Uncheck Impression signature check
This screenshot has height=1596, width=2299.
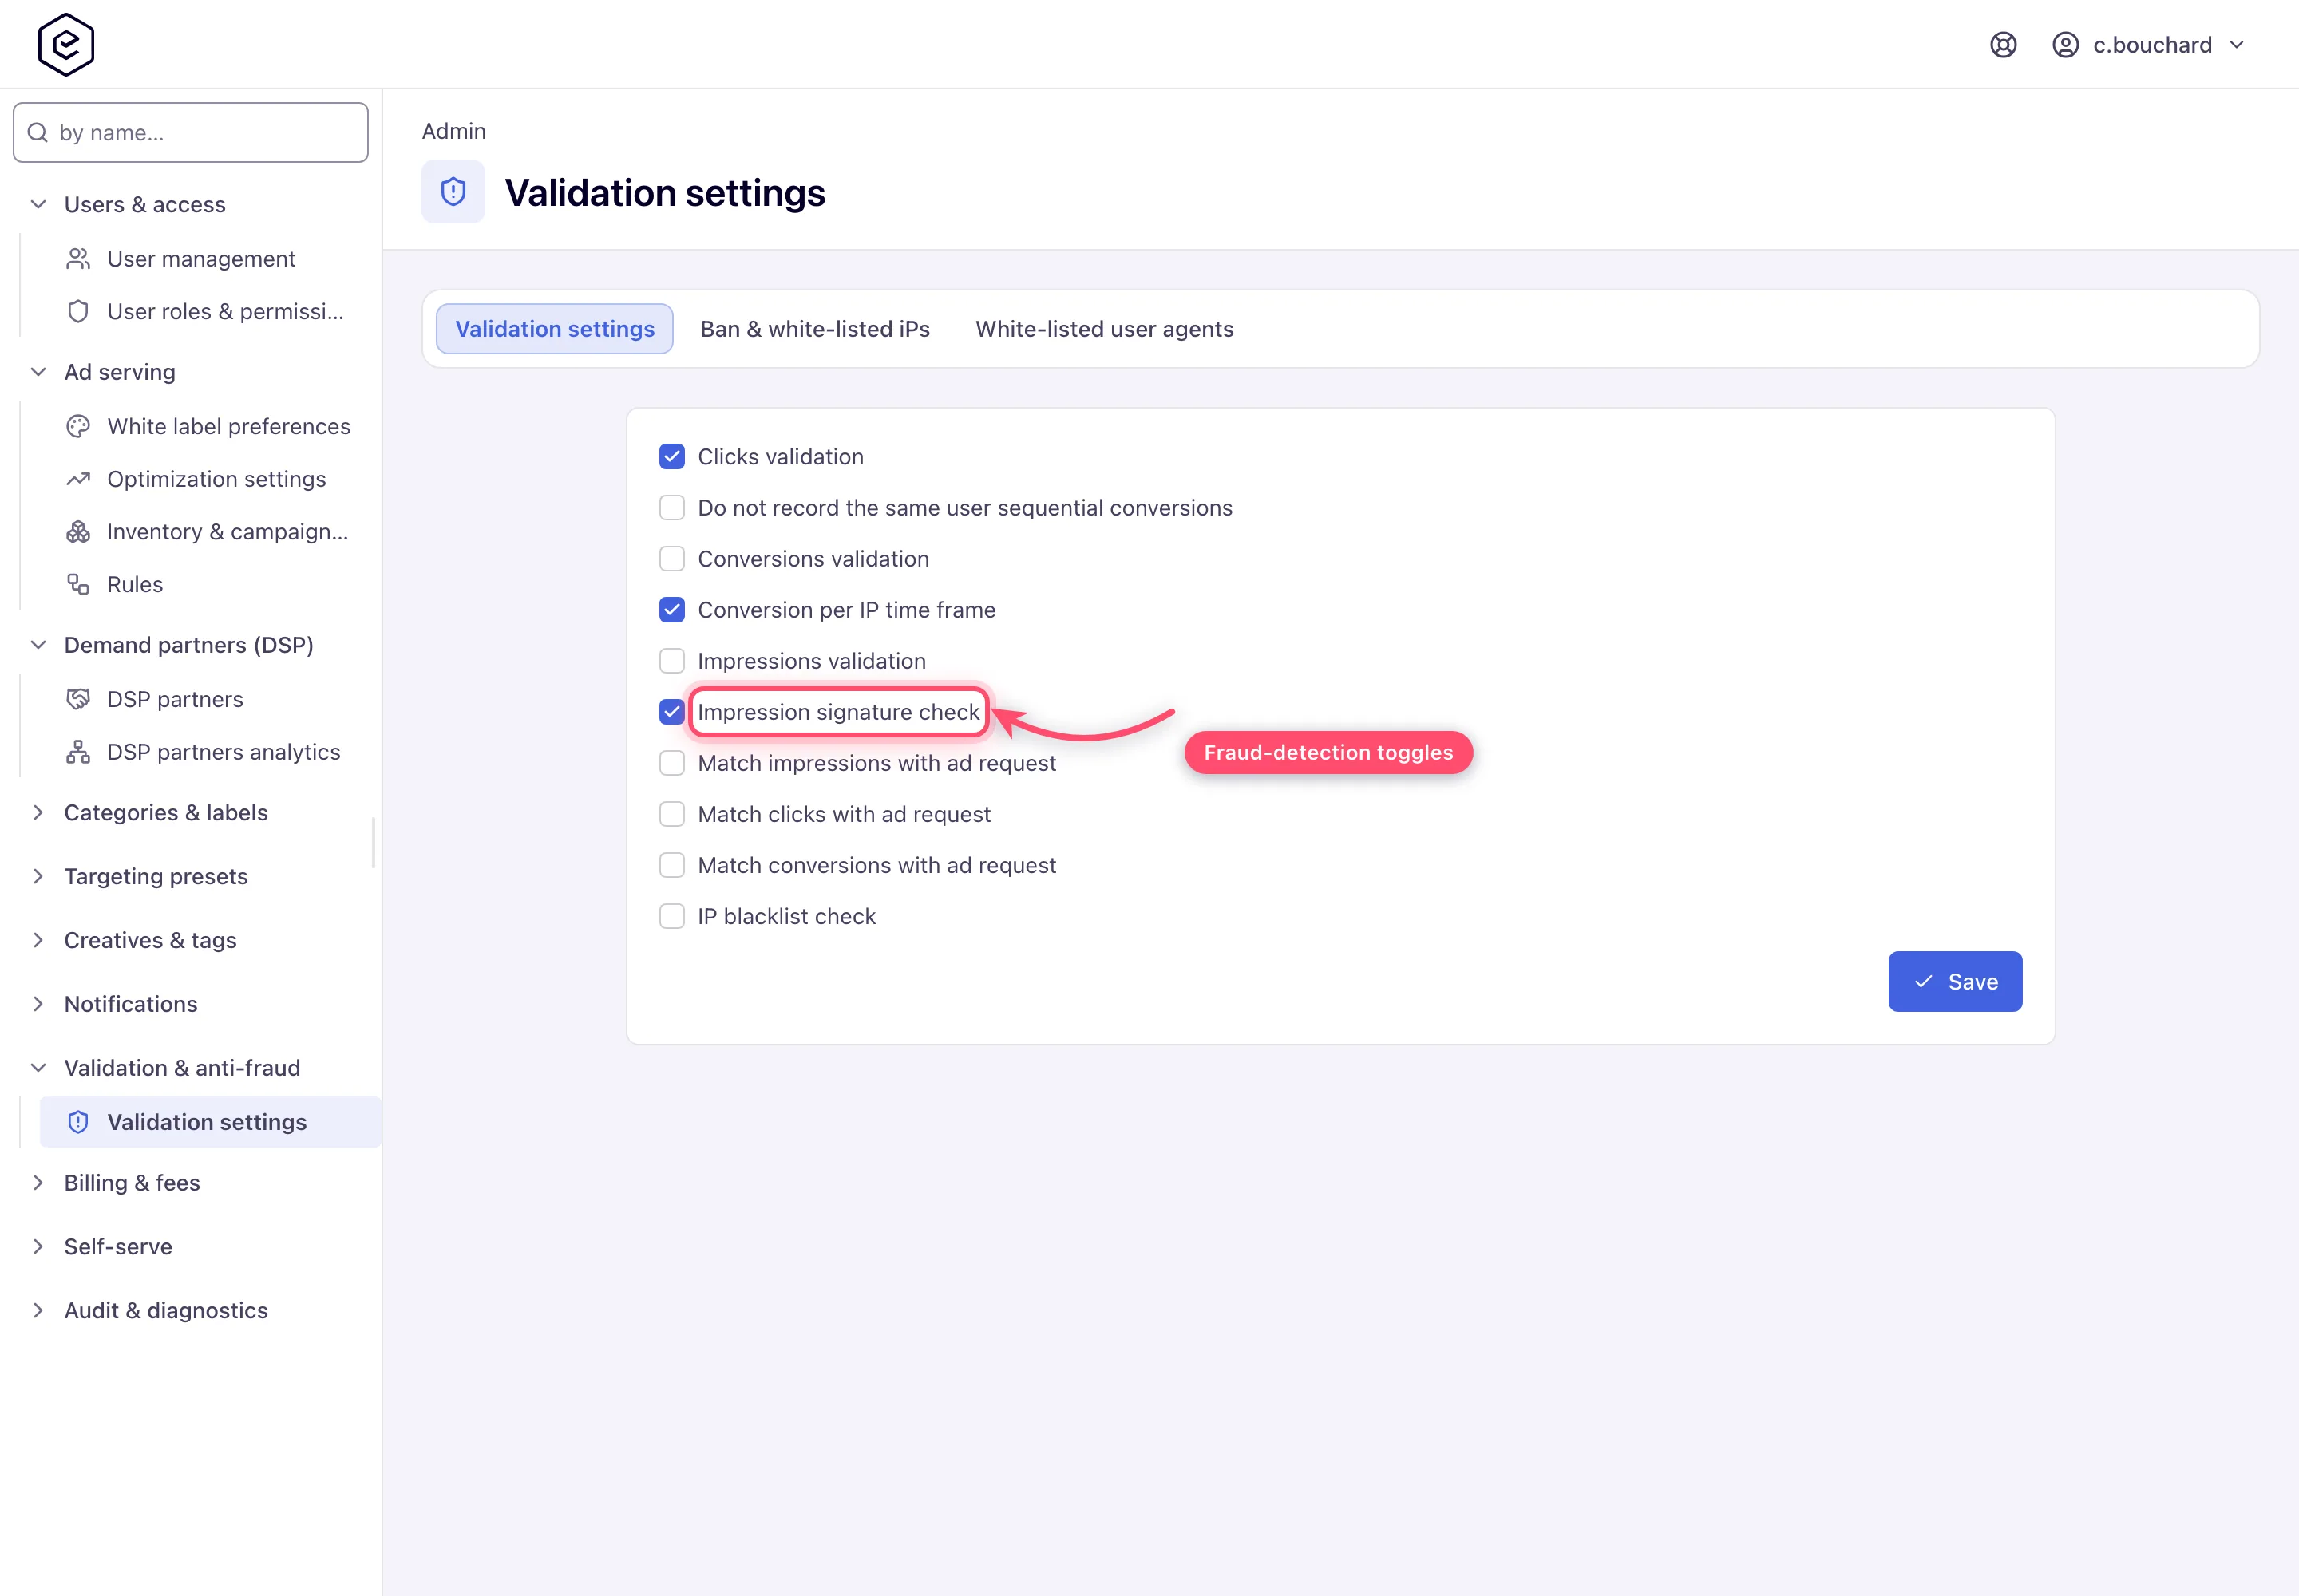coord(672,712)
